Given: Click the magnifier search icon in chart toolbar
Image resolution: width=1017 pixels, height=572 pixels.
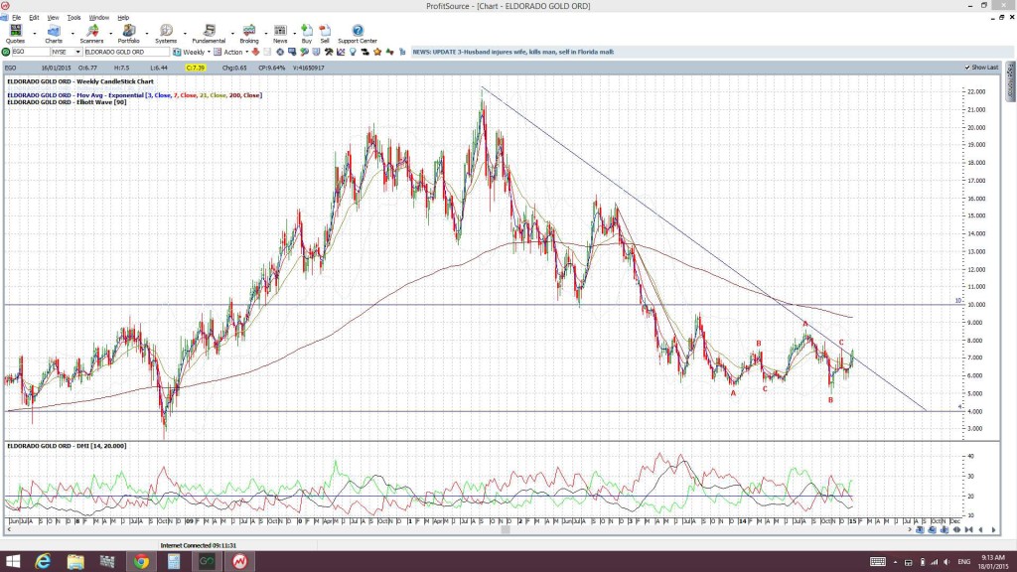Looking at the screenshot, I should click(x=304, y=52).
